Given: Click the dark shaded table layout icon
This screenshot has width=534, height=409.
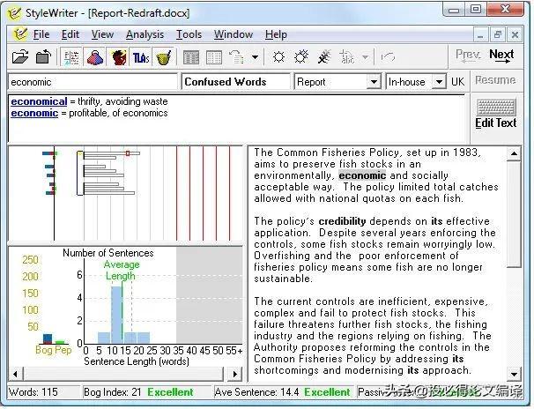Looking at the screenshot, I should pyautogui.click(x=191, y=57).
